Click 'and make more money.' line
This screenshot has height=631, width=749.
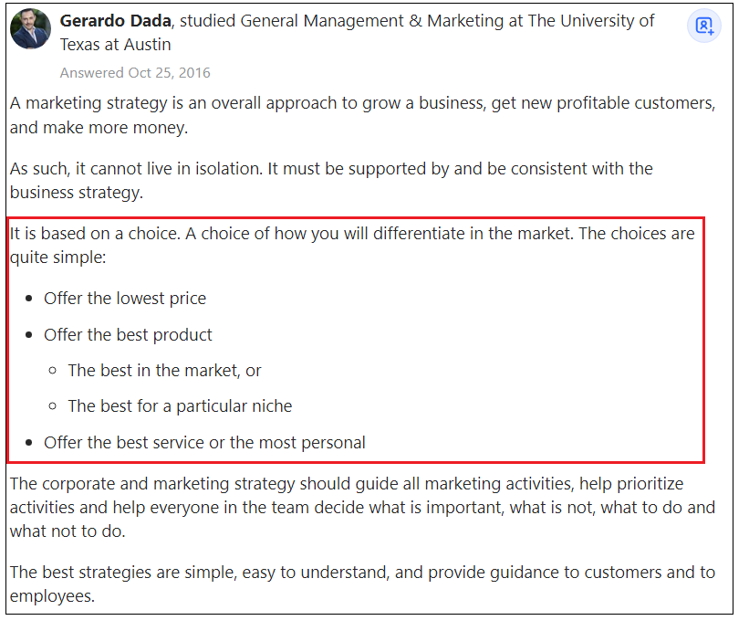pos(99,128)
